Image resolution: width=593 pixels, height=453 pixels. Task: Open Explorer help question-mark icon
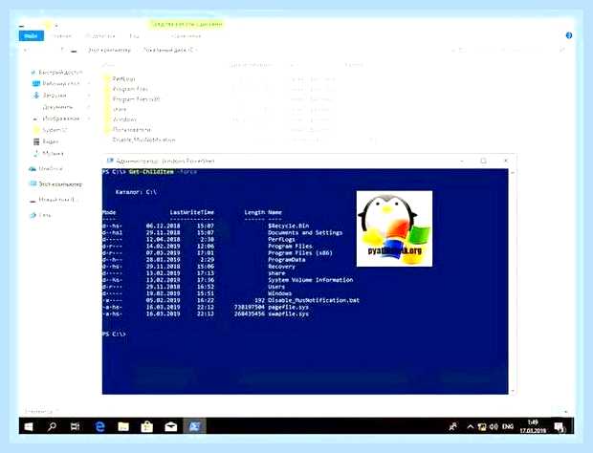point(569,35)
